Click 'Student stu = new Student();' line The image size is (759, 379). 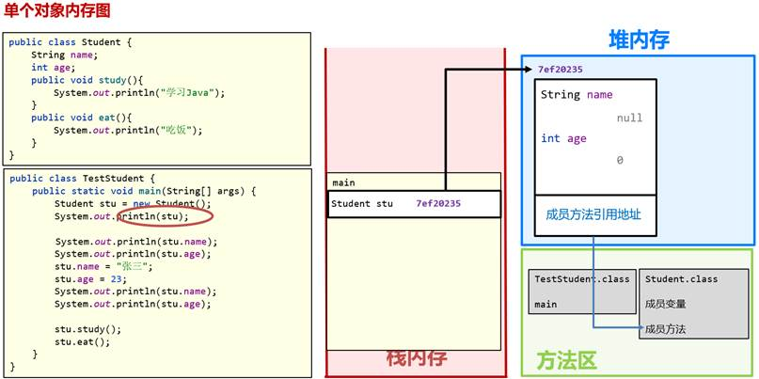tap(134, 204)
